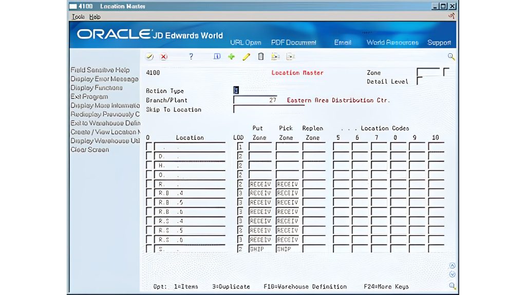Click the location field containing R.B .5
The image size is (526, 295).
(190, 202)
